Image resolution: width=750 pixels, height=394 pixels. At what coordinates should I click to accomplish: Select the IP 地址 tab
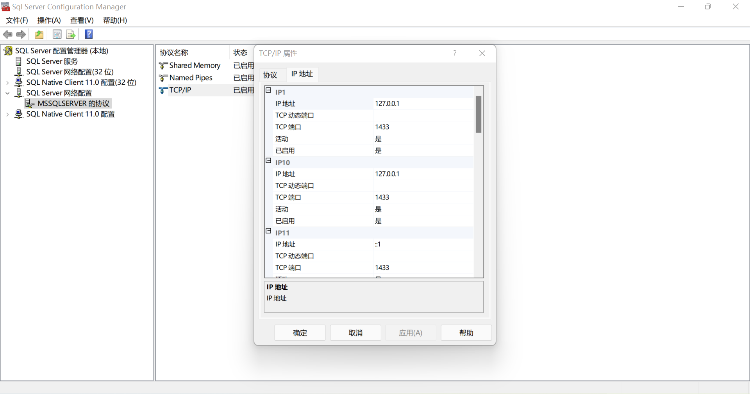(x=302, y=74)
